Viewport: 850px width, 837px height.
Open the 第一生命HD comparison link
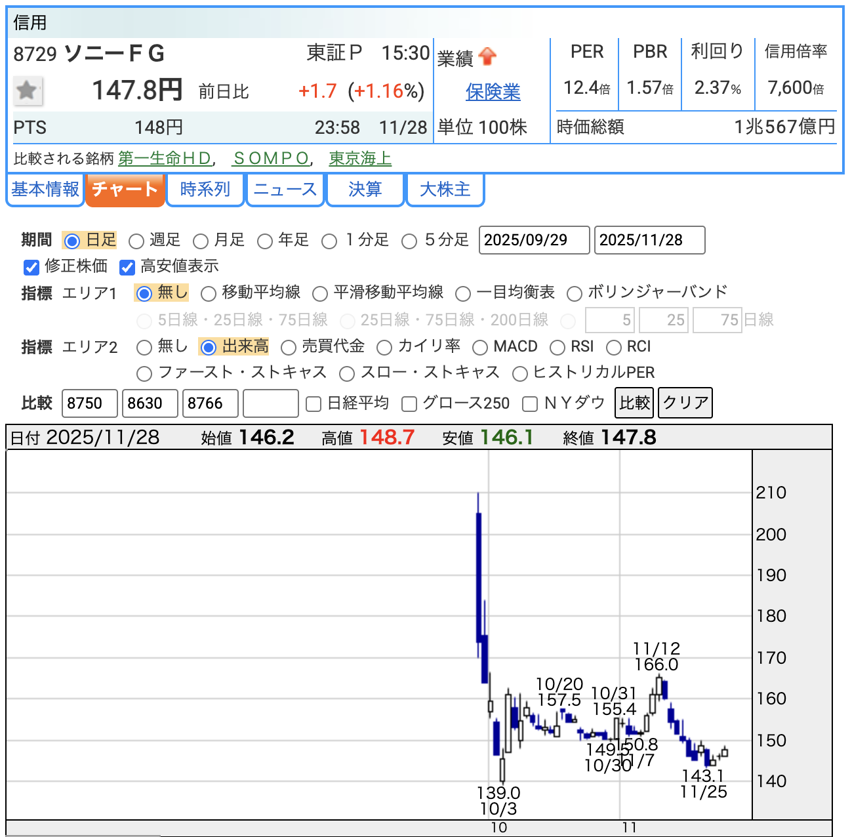click(165, 159)
